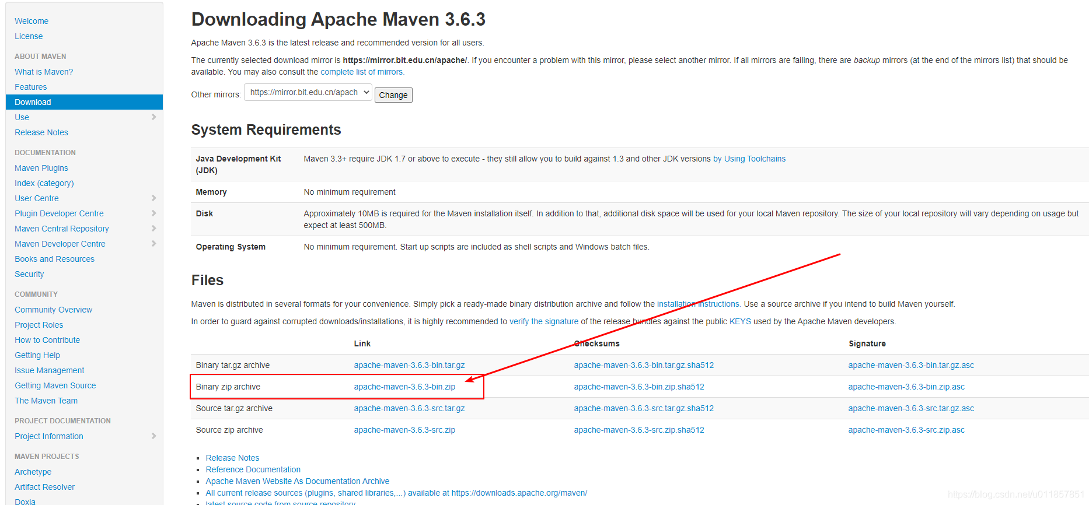This screenshot has height=505, width=1089.
Task: Download apache-maven-3.6.3-bin.zip
Action: click(x=404, y=387)
